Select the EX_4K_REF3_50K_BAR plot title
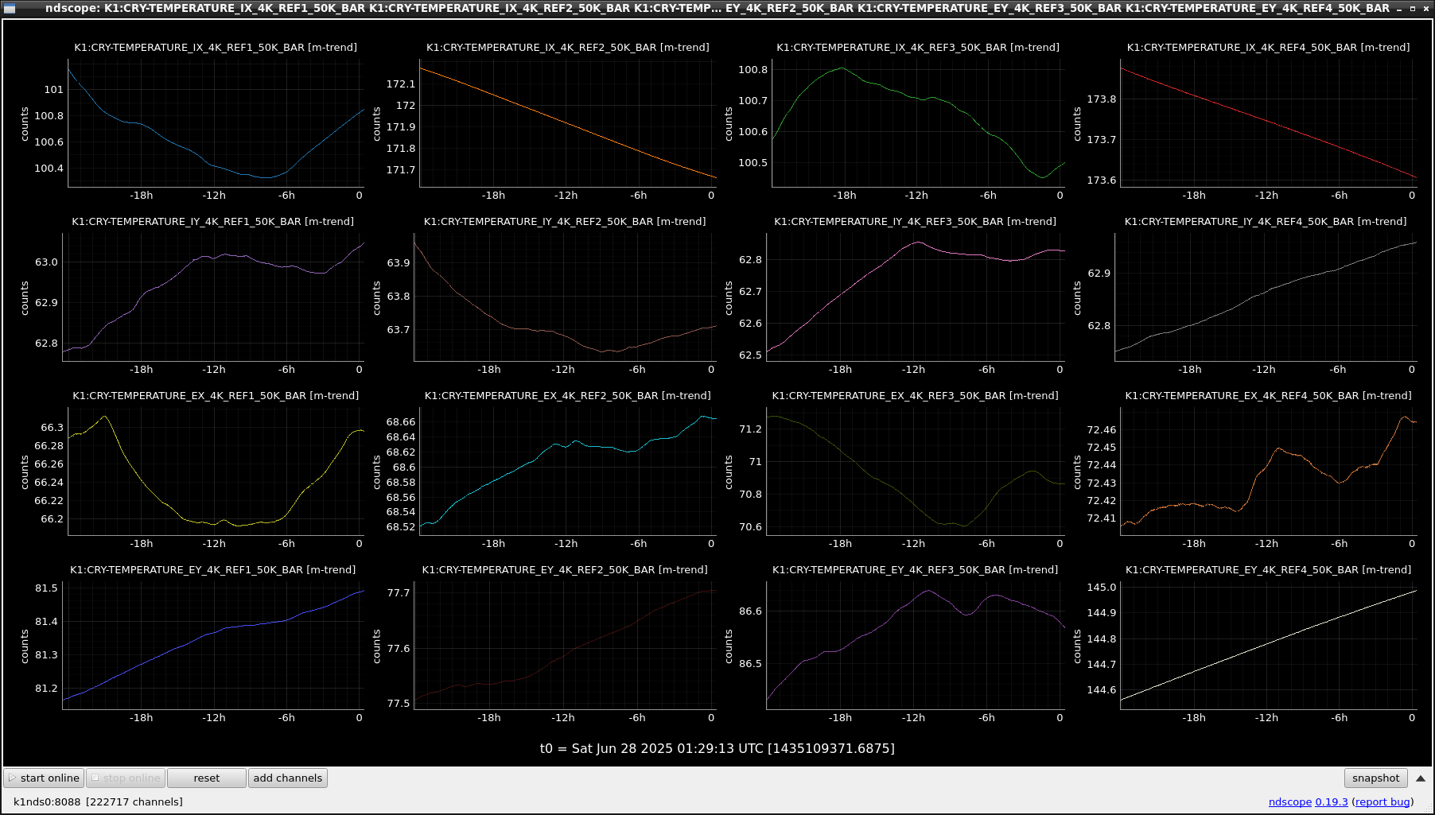The image size is (1435, 815). click(916, 395)
